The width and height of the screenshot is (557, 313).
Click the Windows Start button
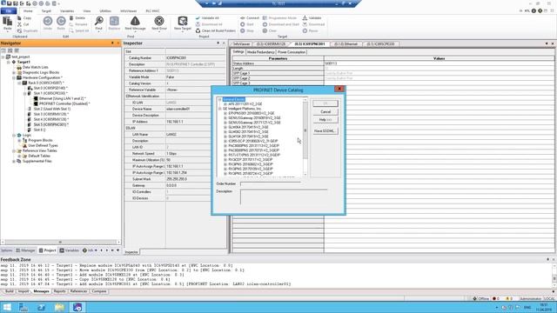pos(7,307)
